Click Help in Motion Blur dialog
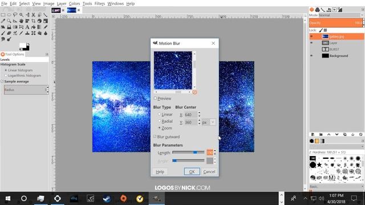Screen dimensions: 365x205 tap(160, 171)
